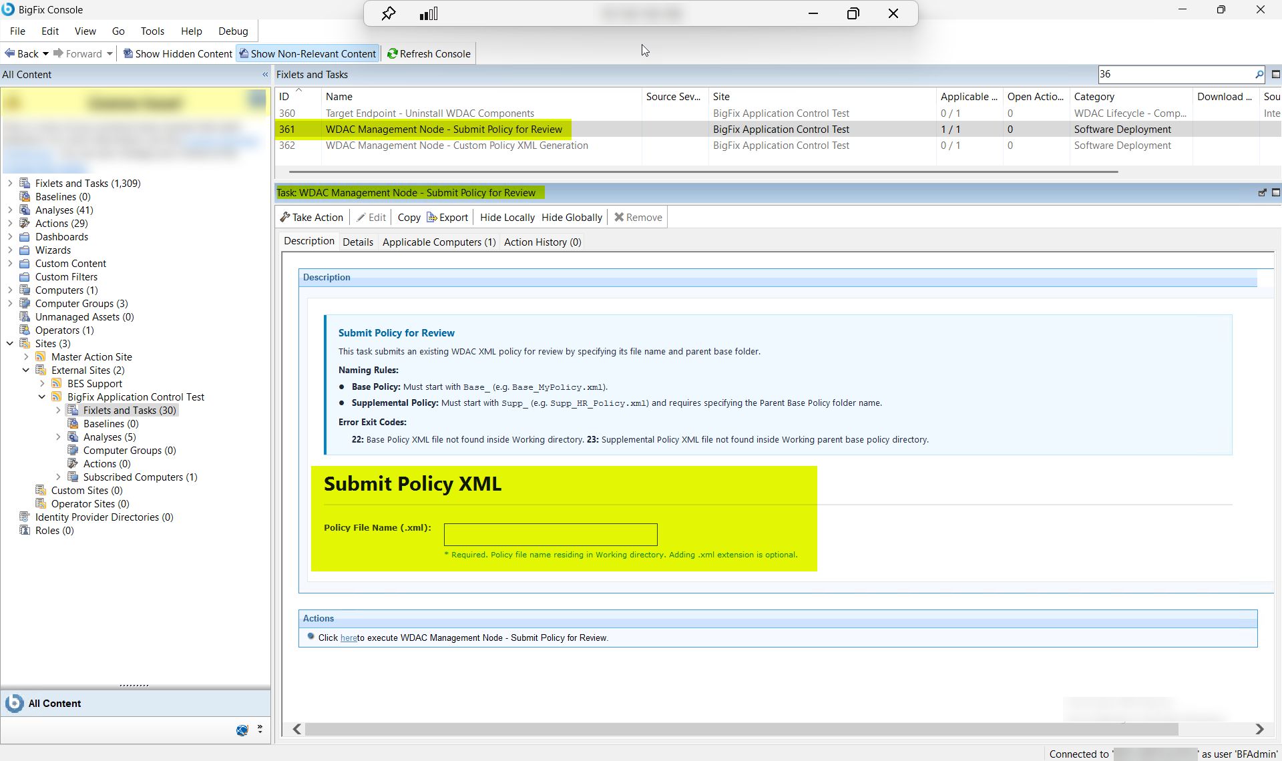Collapse the Sites (3) tree node
The height and width of the screenshot is (761, 1282).
pos(10,343)
